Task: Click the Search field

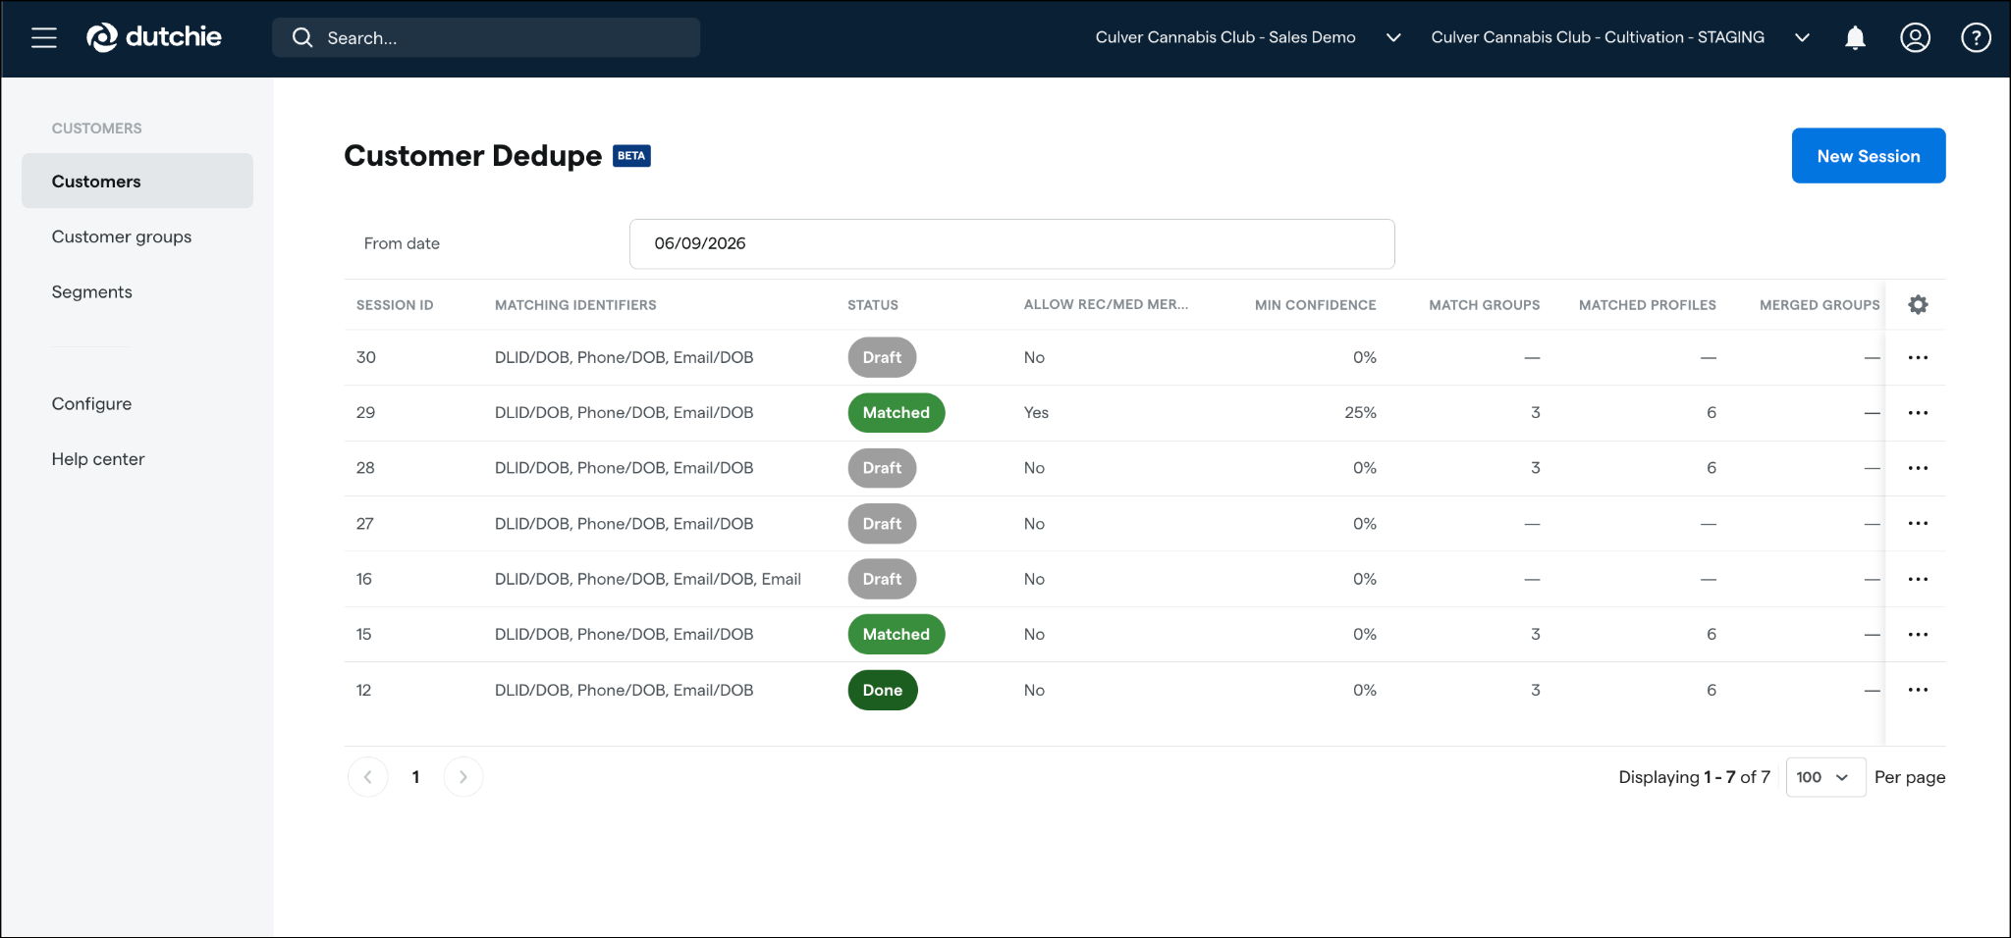Action: coord(486,37)
